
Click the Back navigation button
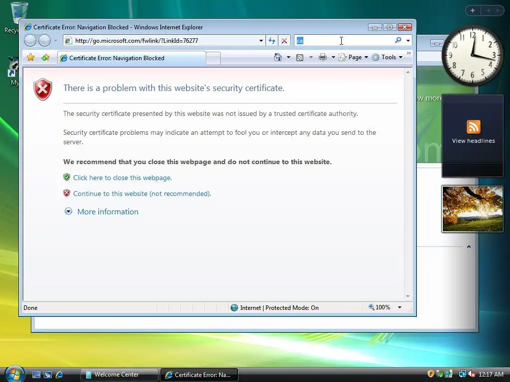click(30, 41)
